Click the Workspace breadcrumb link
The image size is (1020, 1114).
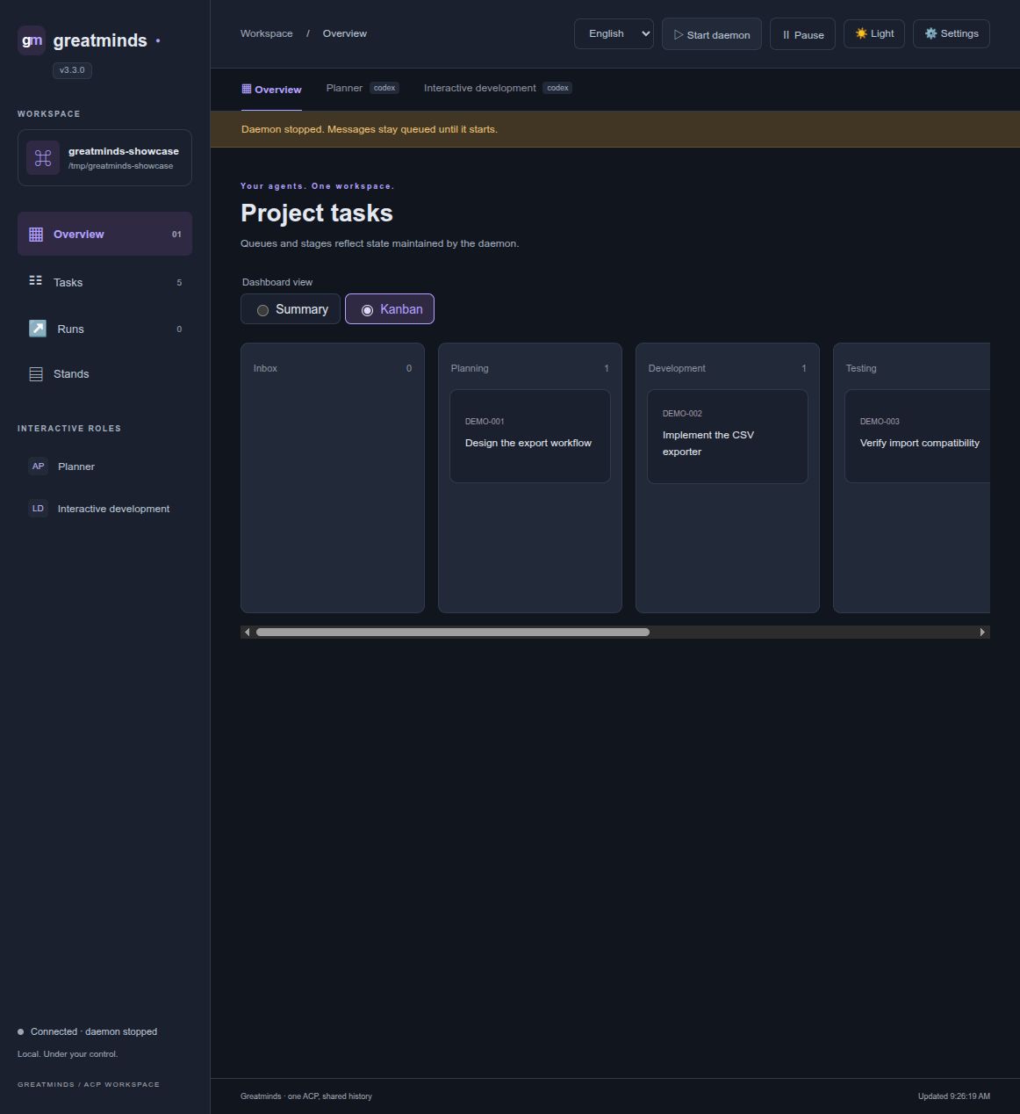267,33
